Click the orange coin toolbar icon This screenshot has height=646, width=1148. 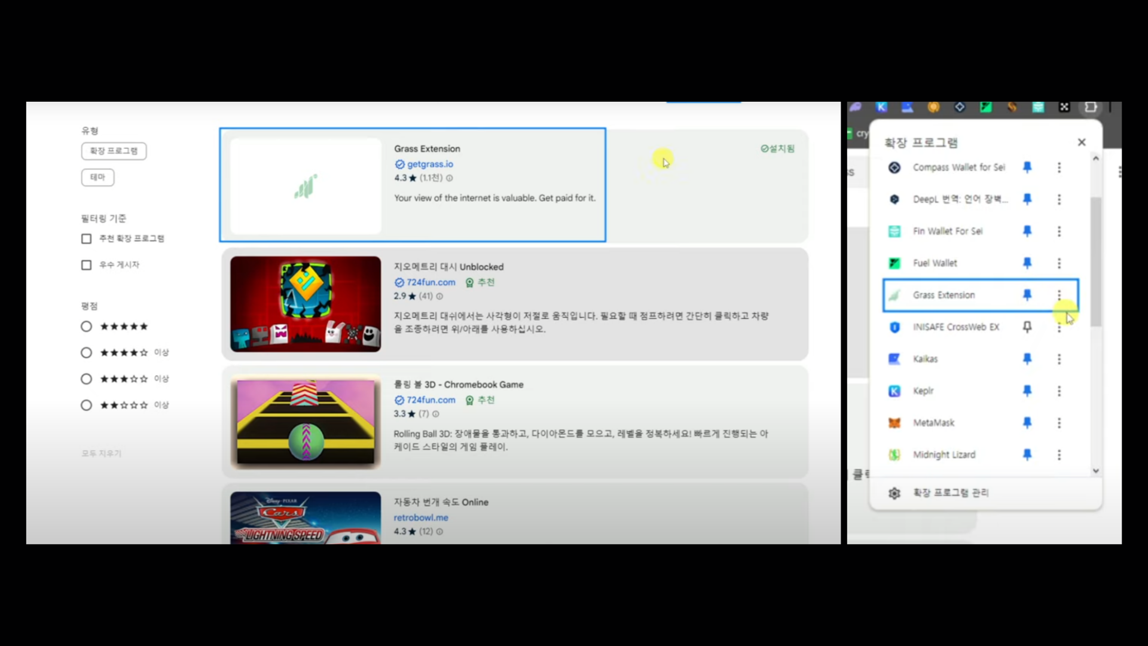(933, 107)
